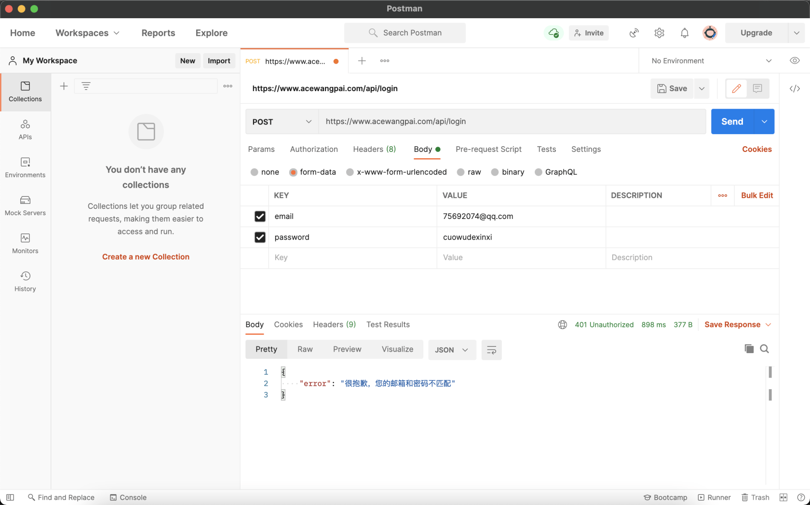Open the Mock Servers sidebar panel

coord(25,206)
